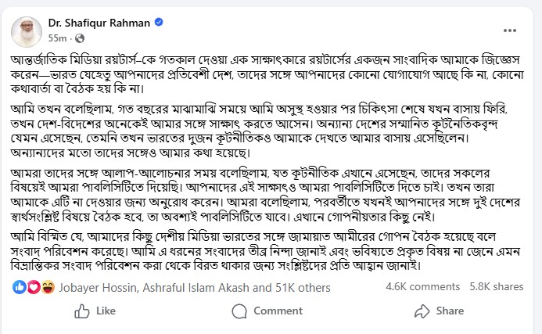Image resolution: width=542 pixels, height=334 pixels.
Task: Click the 55m post timestamp
Action: click(59, 38)
